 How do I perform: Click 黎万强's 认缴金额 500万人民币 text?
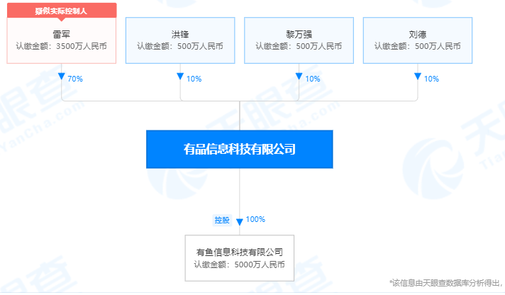point(299,46)
